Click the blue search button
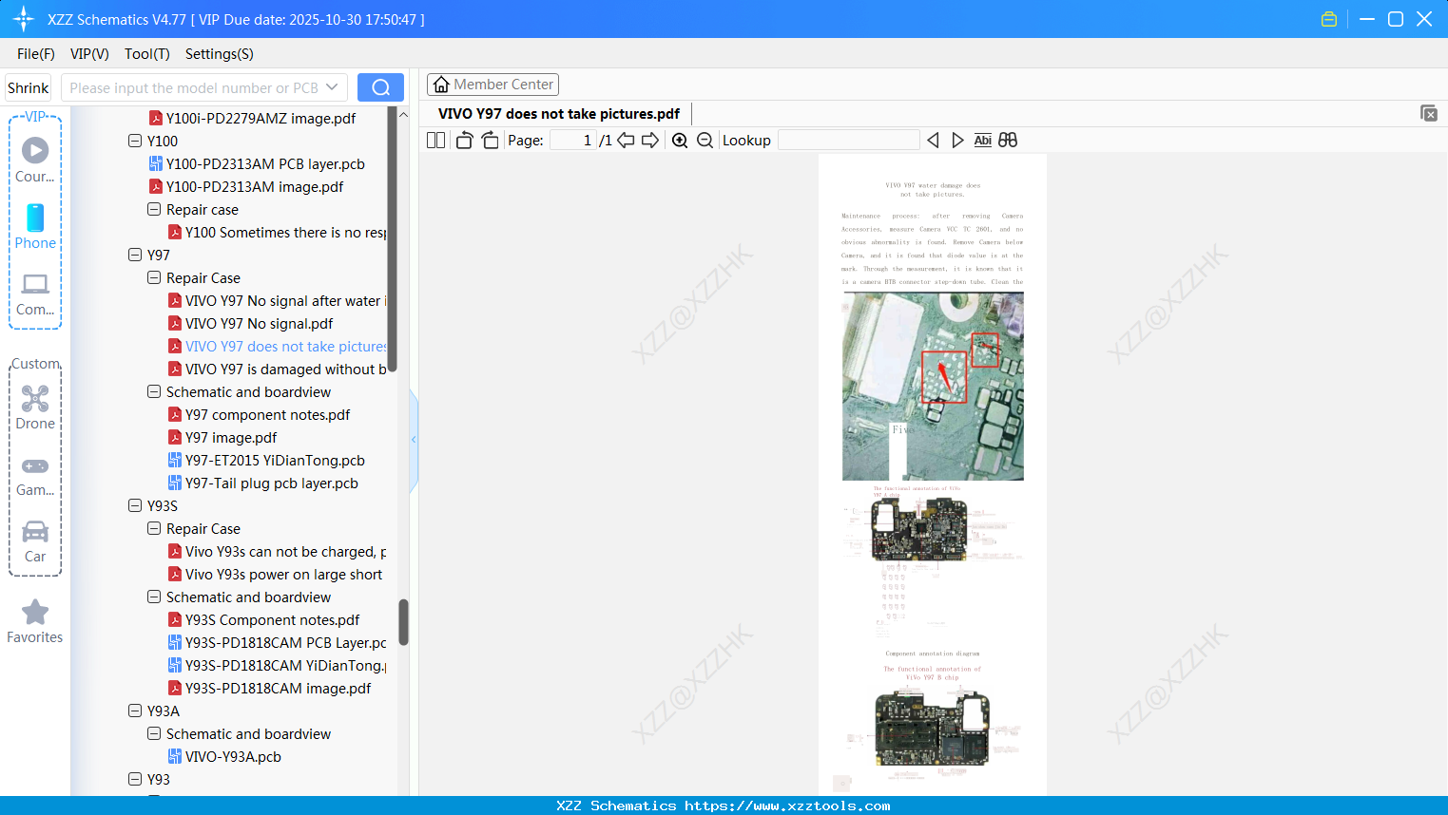 (x=380, y=87)
